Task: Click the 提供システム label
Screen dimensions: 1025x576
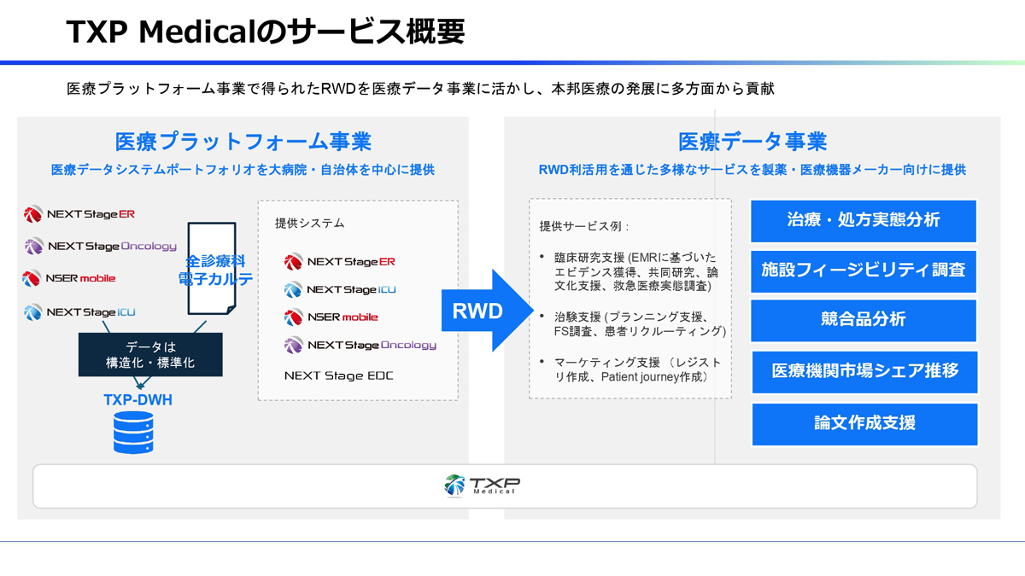Action: [310, 224]
